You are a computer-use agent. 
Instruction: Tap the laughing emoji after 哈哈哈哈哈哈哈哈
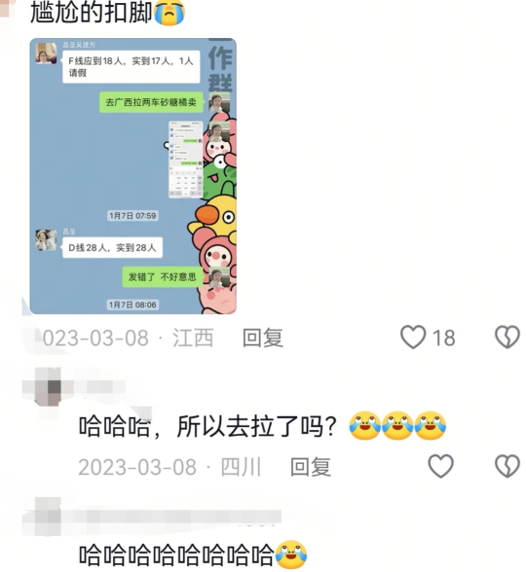click(291, 554)
